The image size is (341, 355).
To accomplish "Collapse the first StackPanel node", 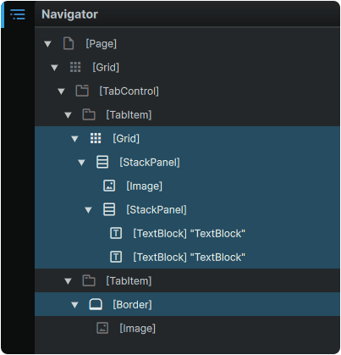I will pos(81,163).
